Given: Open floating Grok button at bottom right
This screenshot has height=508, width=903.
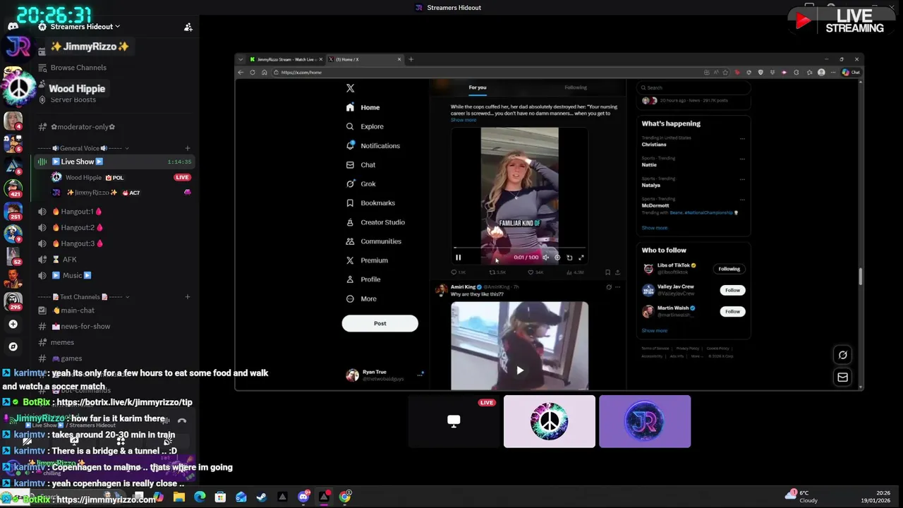Looking at the screenshot, I should (x=842, y=355).
